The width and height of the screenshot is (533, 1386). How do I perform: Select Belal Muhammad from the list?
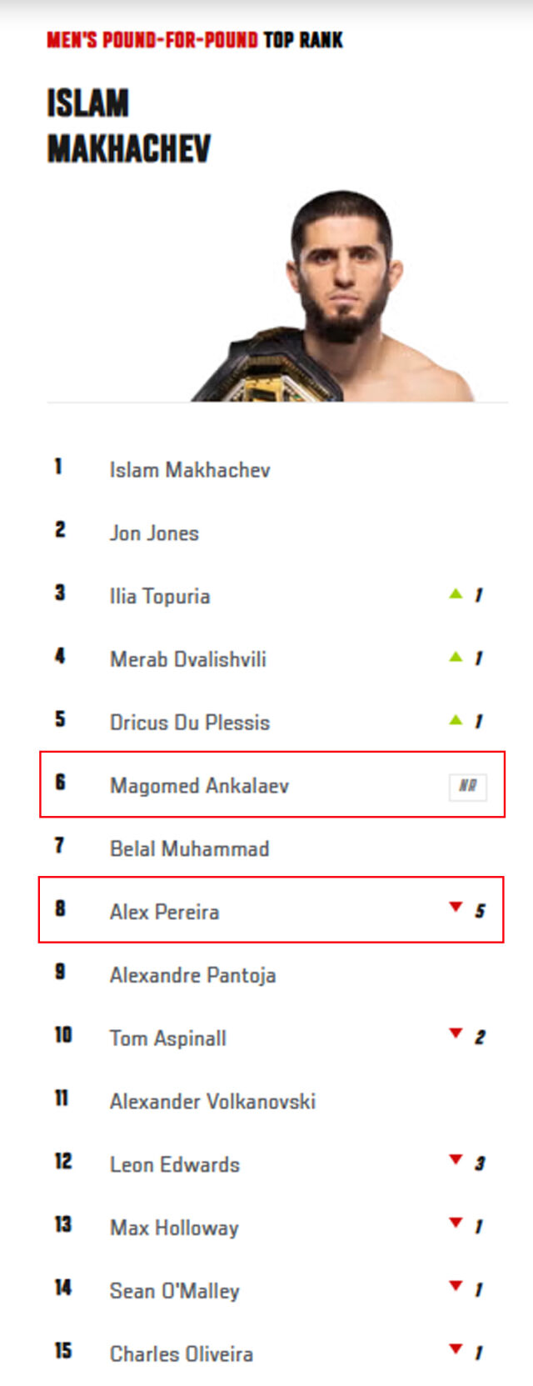click(189, 849)
